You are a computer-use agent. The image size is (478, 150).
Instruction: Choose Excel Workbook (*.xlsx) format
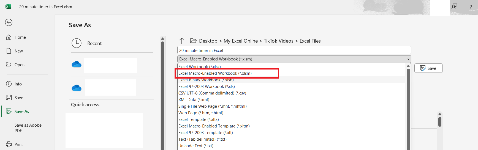[x=292, y=67]
